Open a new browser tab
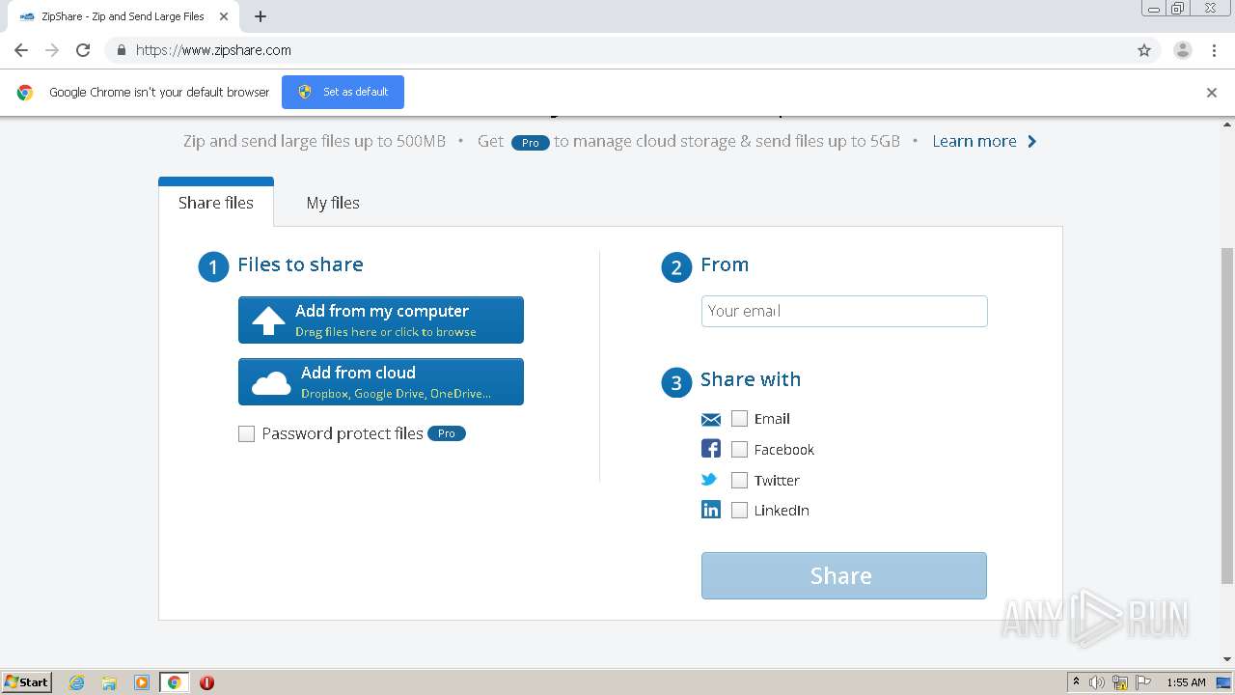 pyautogui.click(x=261, y=16)
